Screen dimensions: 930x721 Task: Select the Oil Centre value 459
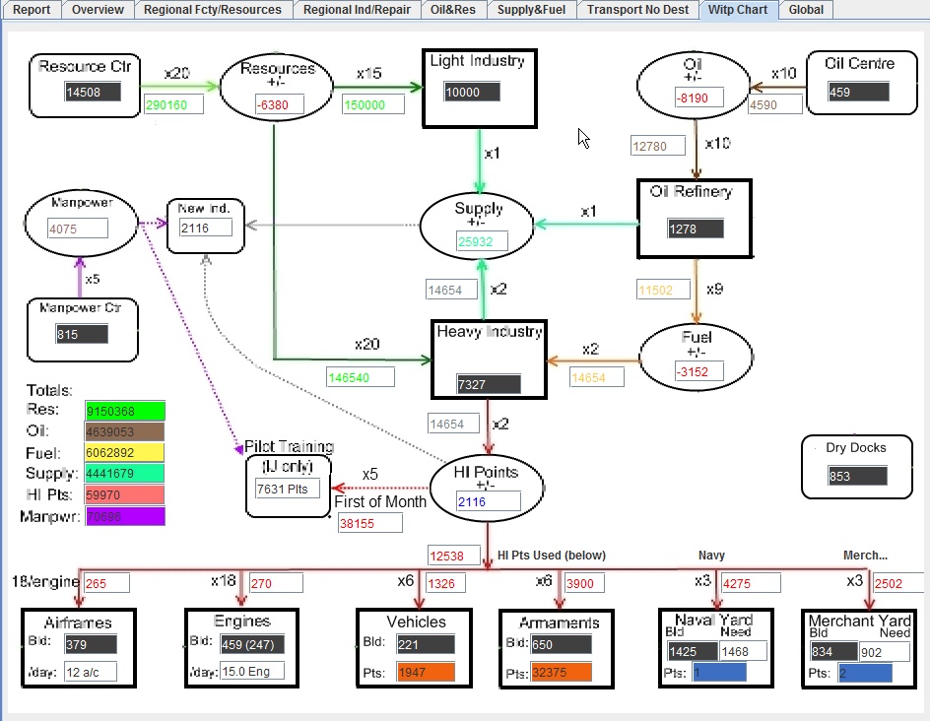[859, 92]
